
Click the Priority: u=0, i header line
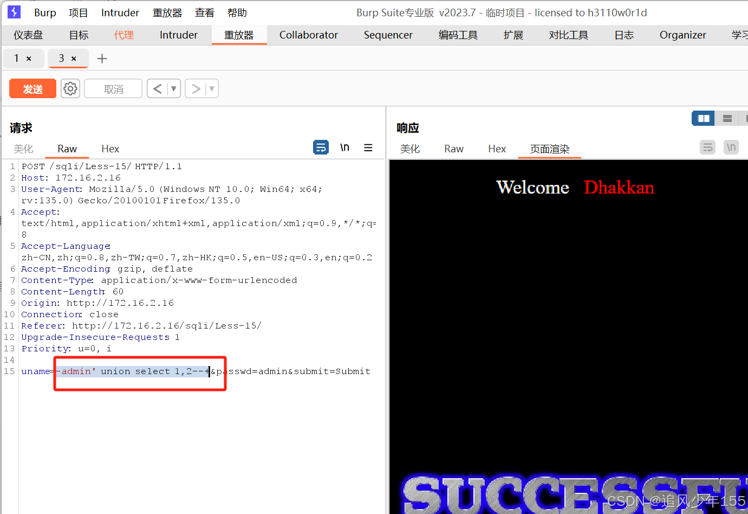[x=66, y=349]
